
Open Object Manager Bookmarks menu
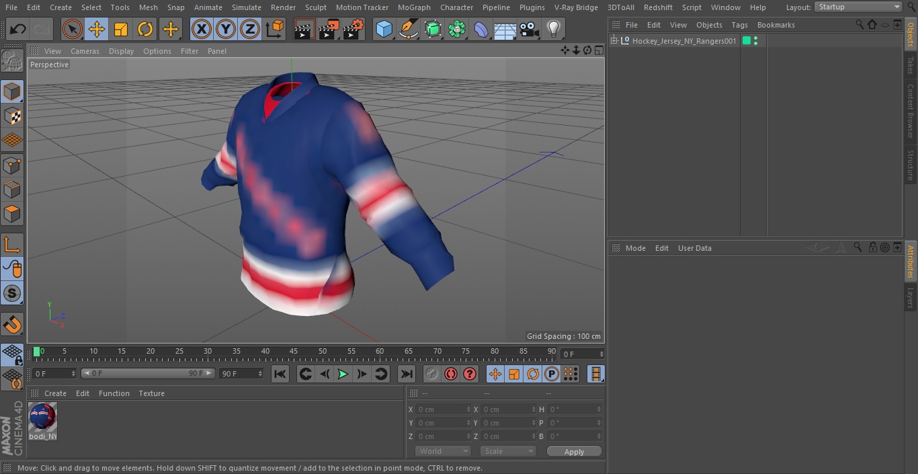(x=776, y=25)
